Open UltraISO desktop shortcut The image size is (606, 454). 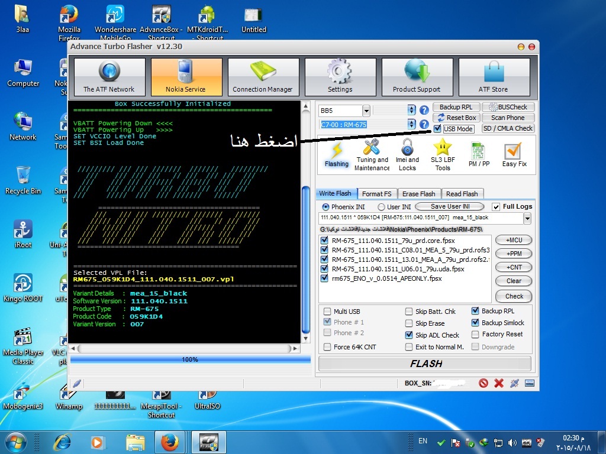207,401
